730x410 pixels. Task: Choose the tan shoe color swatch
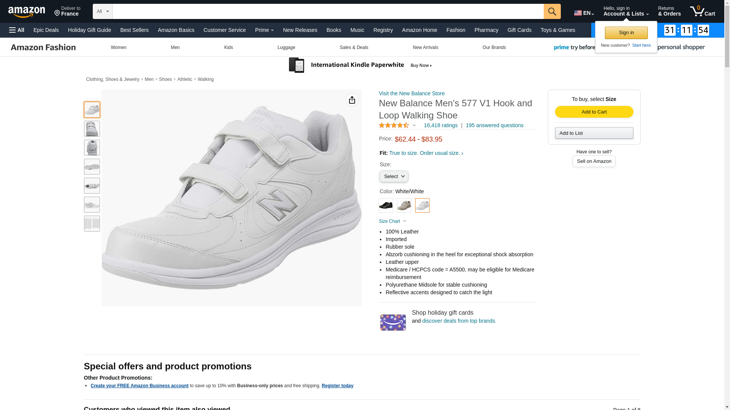(404, 205)
